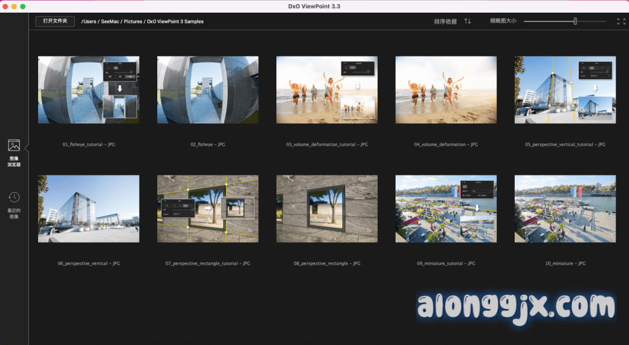Click the 06_perspective_vertical building image
The width and height of the screenshot is (629, 345).
tap(88, 209)
